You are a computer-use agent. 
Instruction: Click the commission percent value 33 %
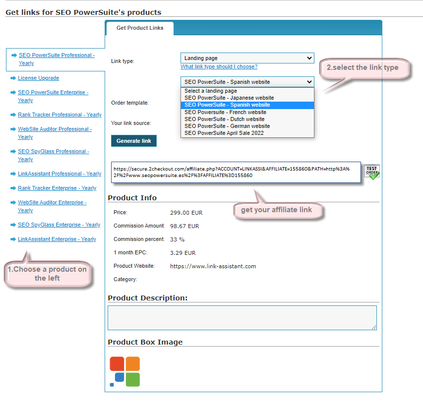(x=177, y=239)
